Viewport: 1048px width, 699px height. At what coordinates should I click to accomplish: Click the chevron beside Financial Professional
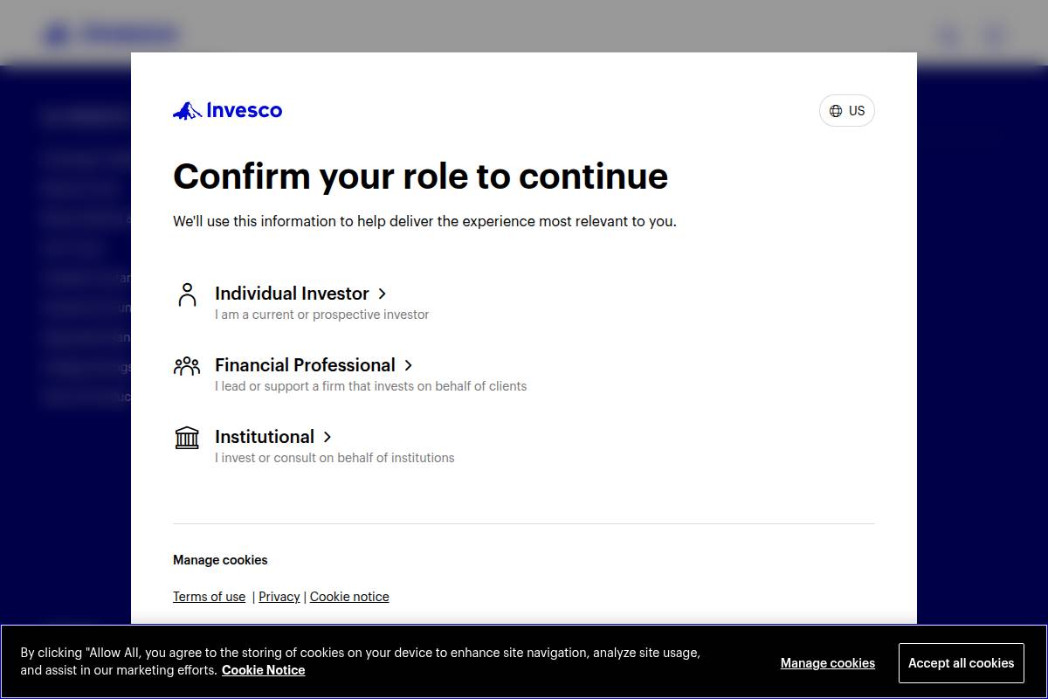click(x=408, y=366)
